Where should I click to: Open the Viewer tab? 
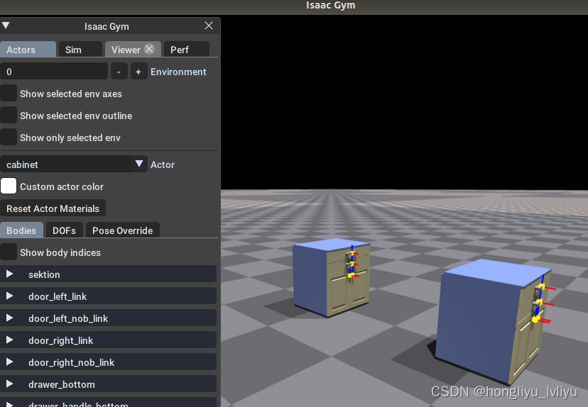(x=126, y=50)
